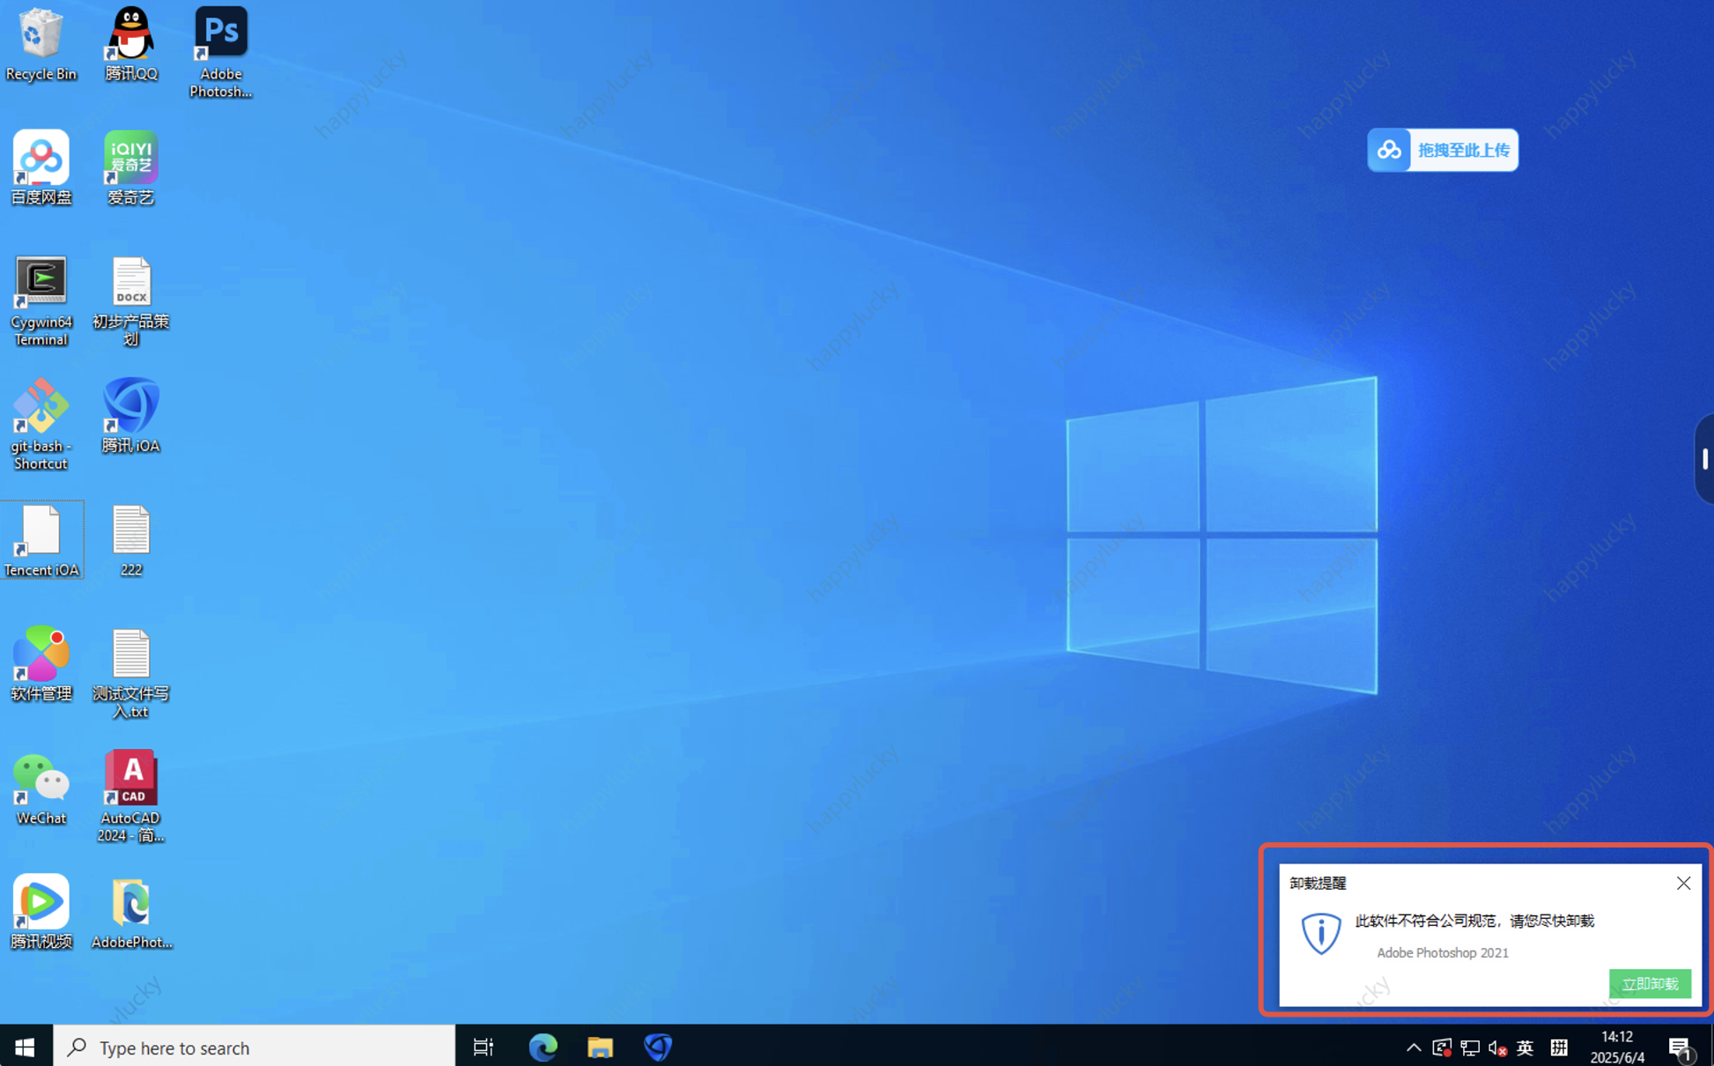Open the Windows Start menu
The width and height of the screenshot is (1714, 1066).
tap(23, 1047)
